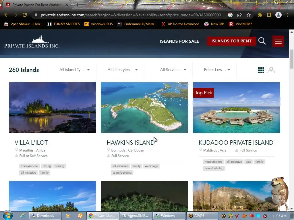Open KUDADOO PRIVATE ISLAND listing title
Image resolution: width=294 pixels, height=220 pixels.
click(236, 143)
